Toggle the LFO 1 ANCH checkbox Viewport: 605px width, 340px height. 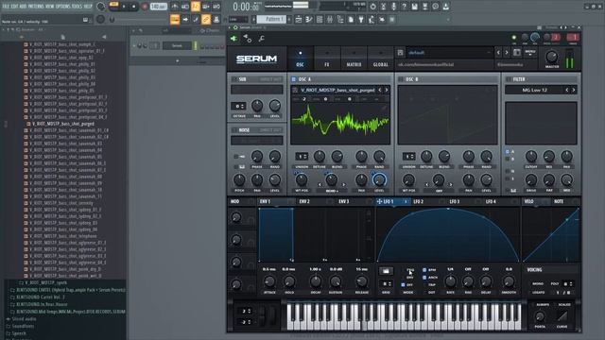pyautogui.click(x=424, y=278)
